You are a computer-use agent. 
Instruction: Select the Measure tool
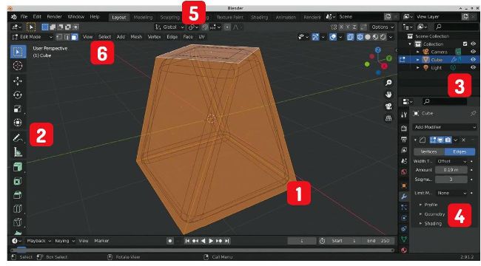click(x=18, y=151)
